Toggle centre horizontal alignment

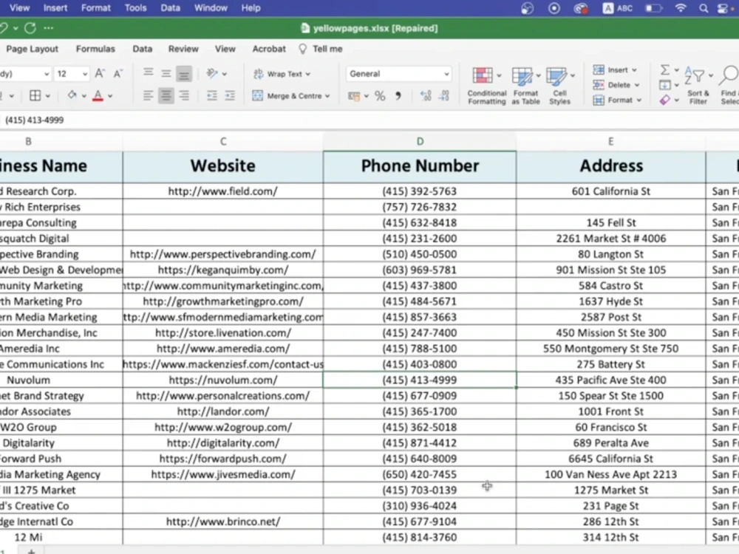pos(166,95)
